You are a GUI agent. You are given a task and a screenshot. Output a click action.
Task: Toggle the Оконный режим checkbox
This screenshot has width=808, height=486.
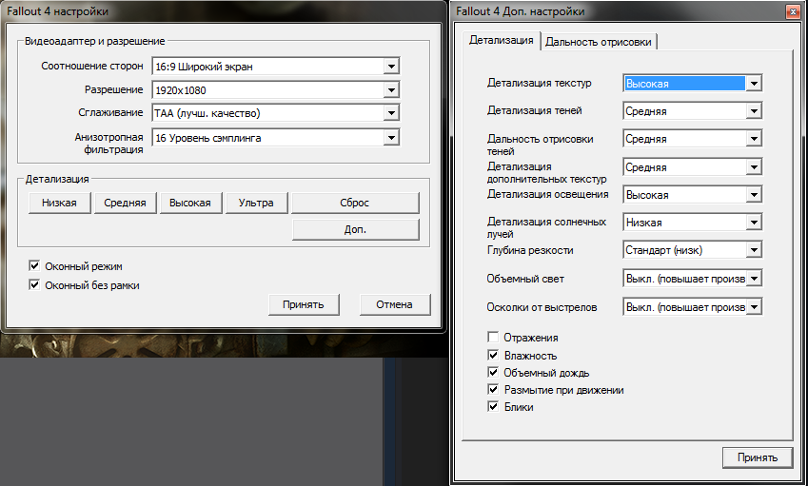click(34, 266)
